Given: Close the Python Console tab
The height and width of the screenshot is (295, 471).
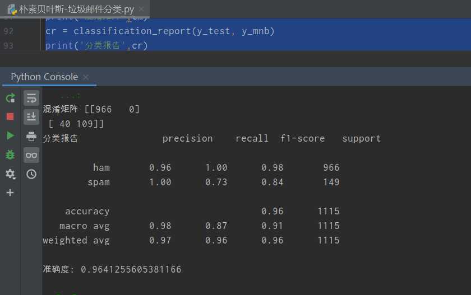Looking at the screenshot, I should pyautogui.click(x=86, y=77).
